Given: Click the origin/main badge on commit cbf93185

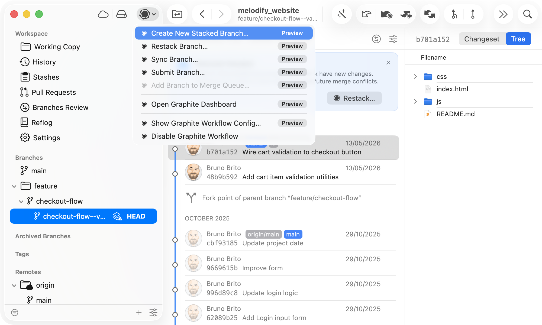Looking at the screenshot, I should (x=263, y=234).
